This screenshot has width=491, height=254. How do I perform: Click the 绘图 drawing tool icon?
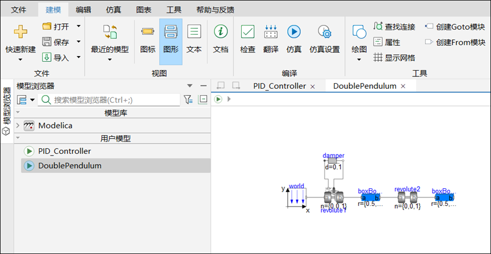(x=359, y=32)
